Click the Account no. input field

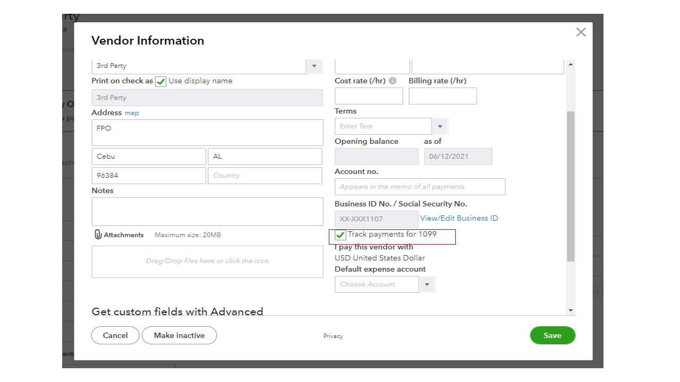click(420, 187)
